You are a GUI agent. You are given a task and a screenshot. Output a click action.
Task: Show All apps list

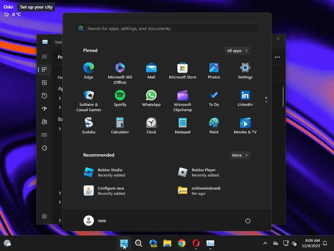pos(237,51)
